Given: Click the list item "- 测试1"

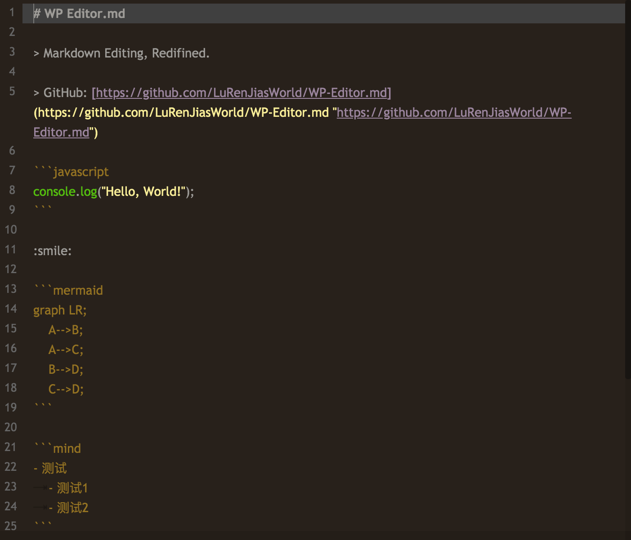Looking at the screenshot, I should 68,488.
